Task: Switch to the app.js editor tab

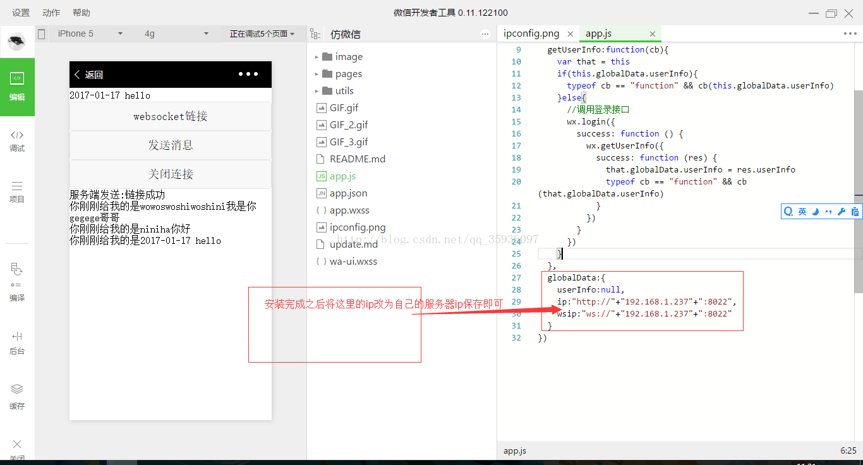Action: (x=598, y=34)
